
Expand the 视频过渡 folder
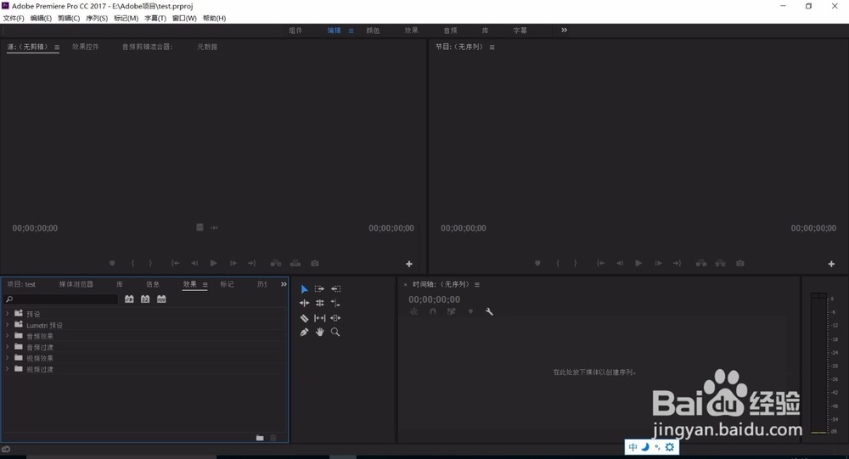coord(7,369)
